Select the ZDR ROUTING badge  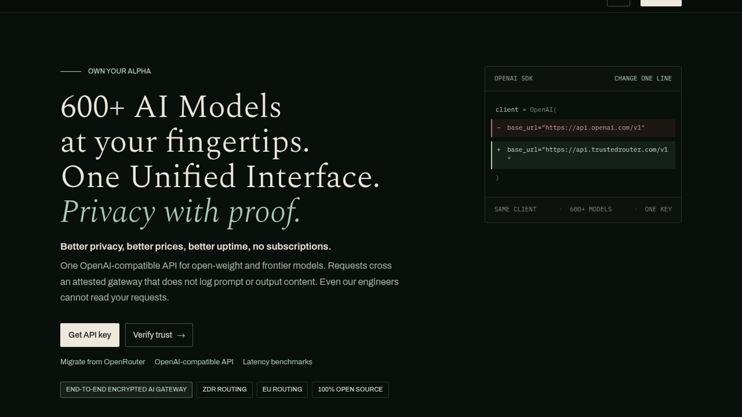tap(225, 390)
